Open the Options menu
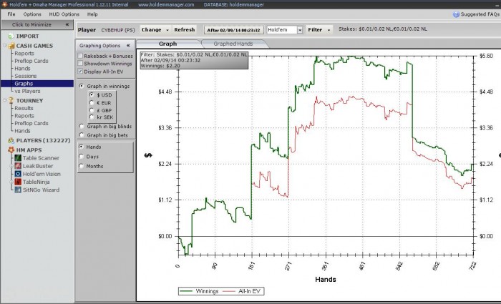This screenshot has width=501, height=304. (x=32, y=14)
